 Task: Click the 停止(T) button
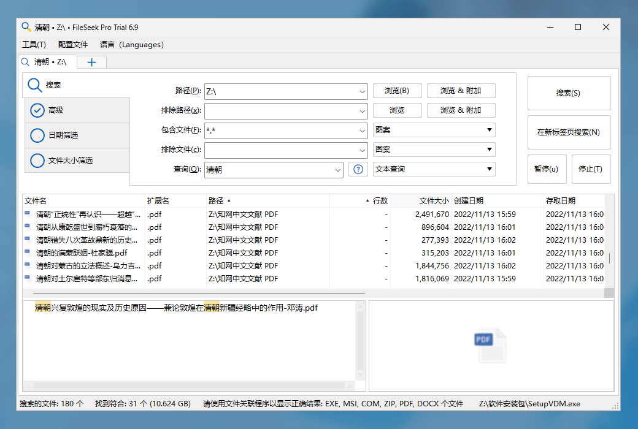(591, 169)
